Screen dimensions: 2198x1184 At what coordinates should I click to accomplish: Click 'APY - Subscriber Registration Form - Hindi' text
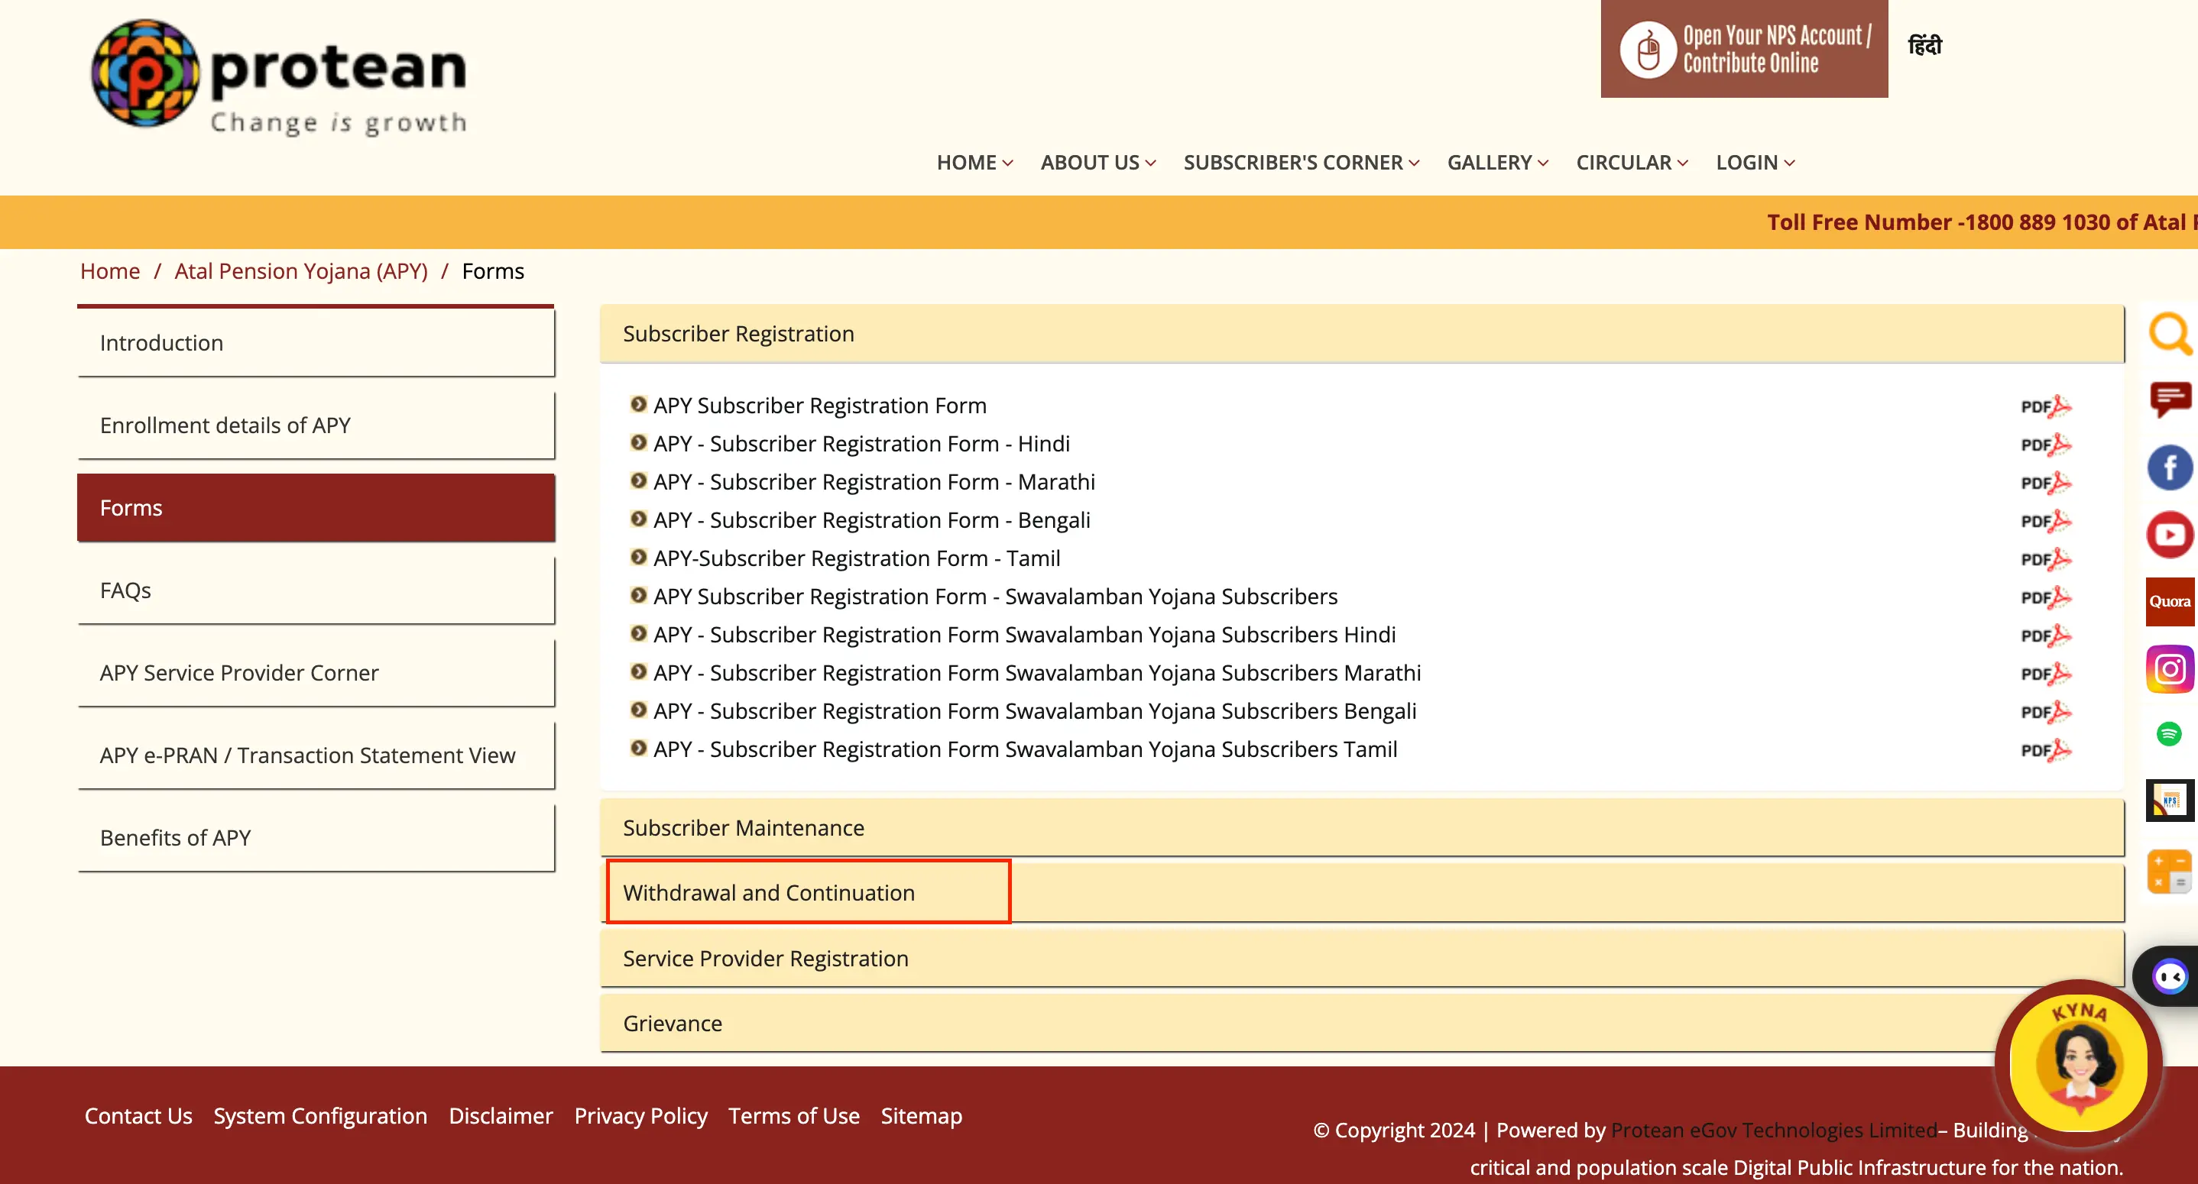click(x=862, y=445)
